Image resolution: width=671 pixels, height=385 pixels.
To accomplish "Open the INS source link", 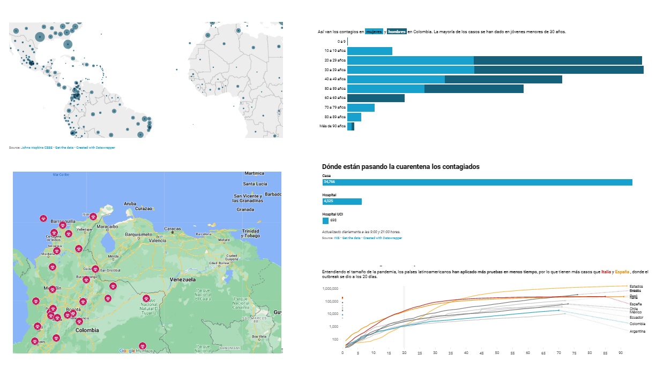I will (337, 237).
